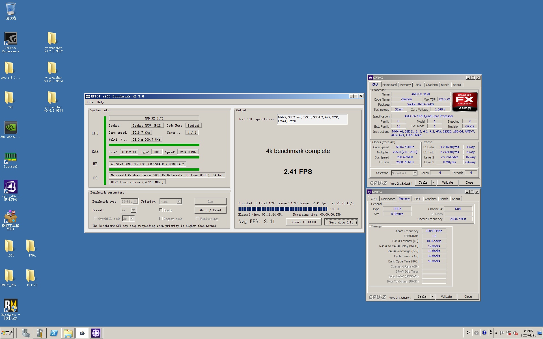This screenshot has height=339, width=543.
Task: Click the taskbar clock showing 23:55
Action: tap(528, 333)
